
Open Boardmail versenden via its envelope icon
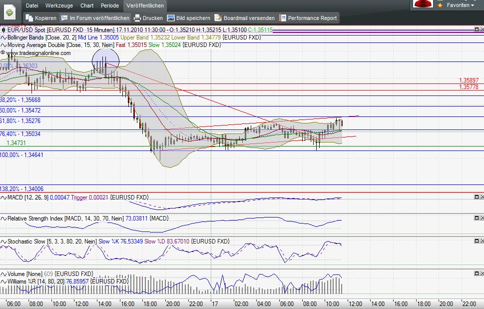point(219,17)
